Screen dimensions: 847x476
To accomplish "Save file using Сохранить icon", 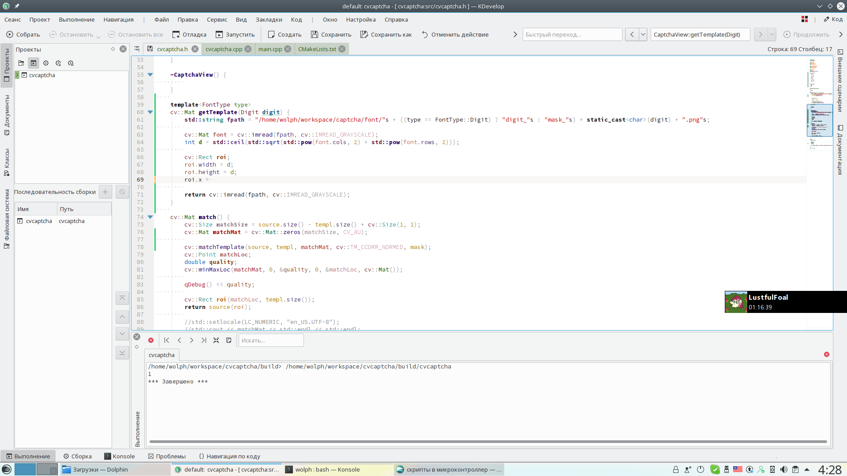I will coord(315,34).
